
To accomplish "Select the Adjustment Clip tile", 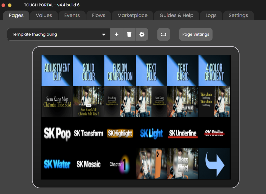I will coord(57,70).
